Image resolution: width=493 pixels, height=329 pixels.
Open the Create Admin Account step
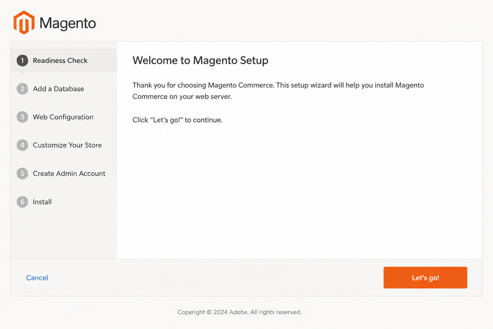[x=69, y=173]
